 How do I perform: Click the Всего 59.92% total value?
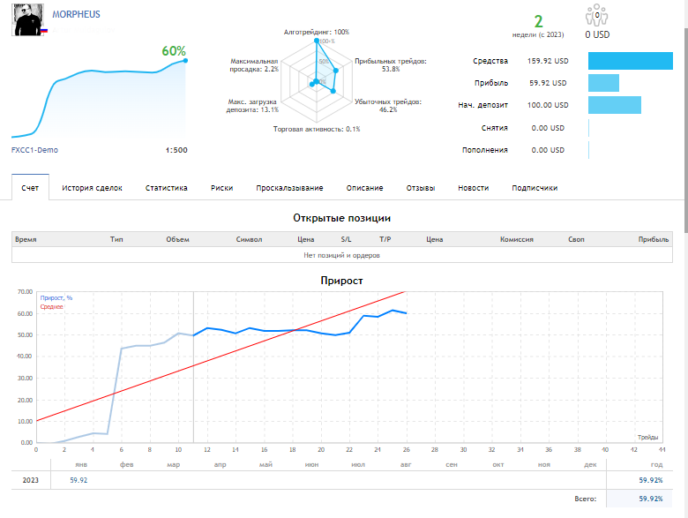(x=651, y=499)
